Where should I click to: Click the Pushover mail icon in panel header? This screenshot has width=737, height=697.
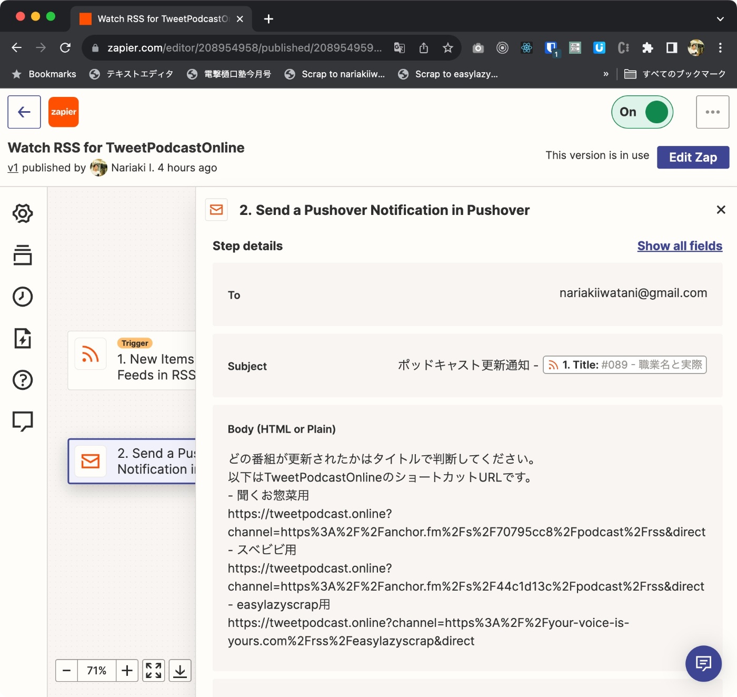[216, 210]
